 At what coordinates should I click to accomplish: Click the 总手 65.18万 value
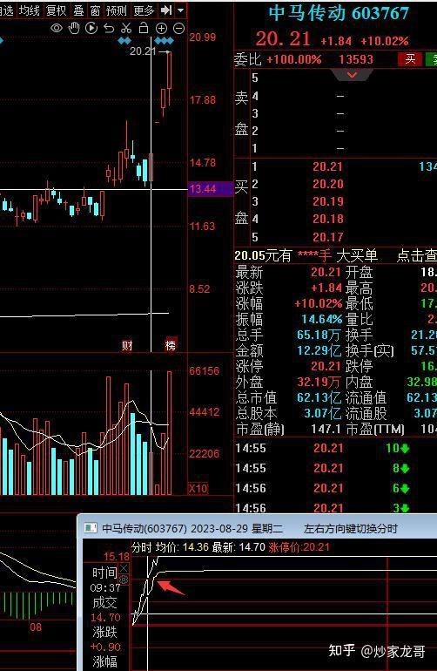[319, 335]
